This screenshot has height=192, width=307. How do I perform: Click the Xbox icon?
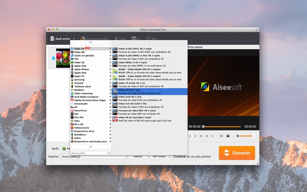click(x=72, y=121)
